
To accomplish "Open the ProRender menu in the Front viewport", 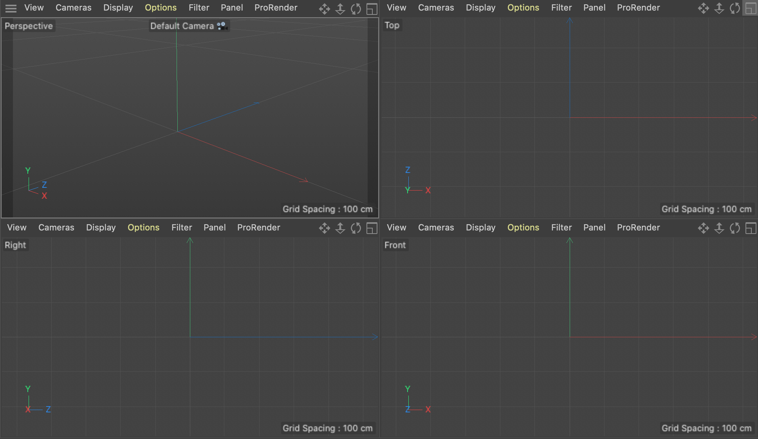I will pyautogui.click(x=638, y=228).
